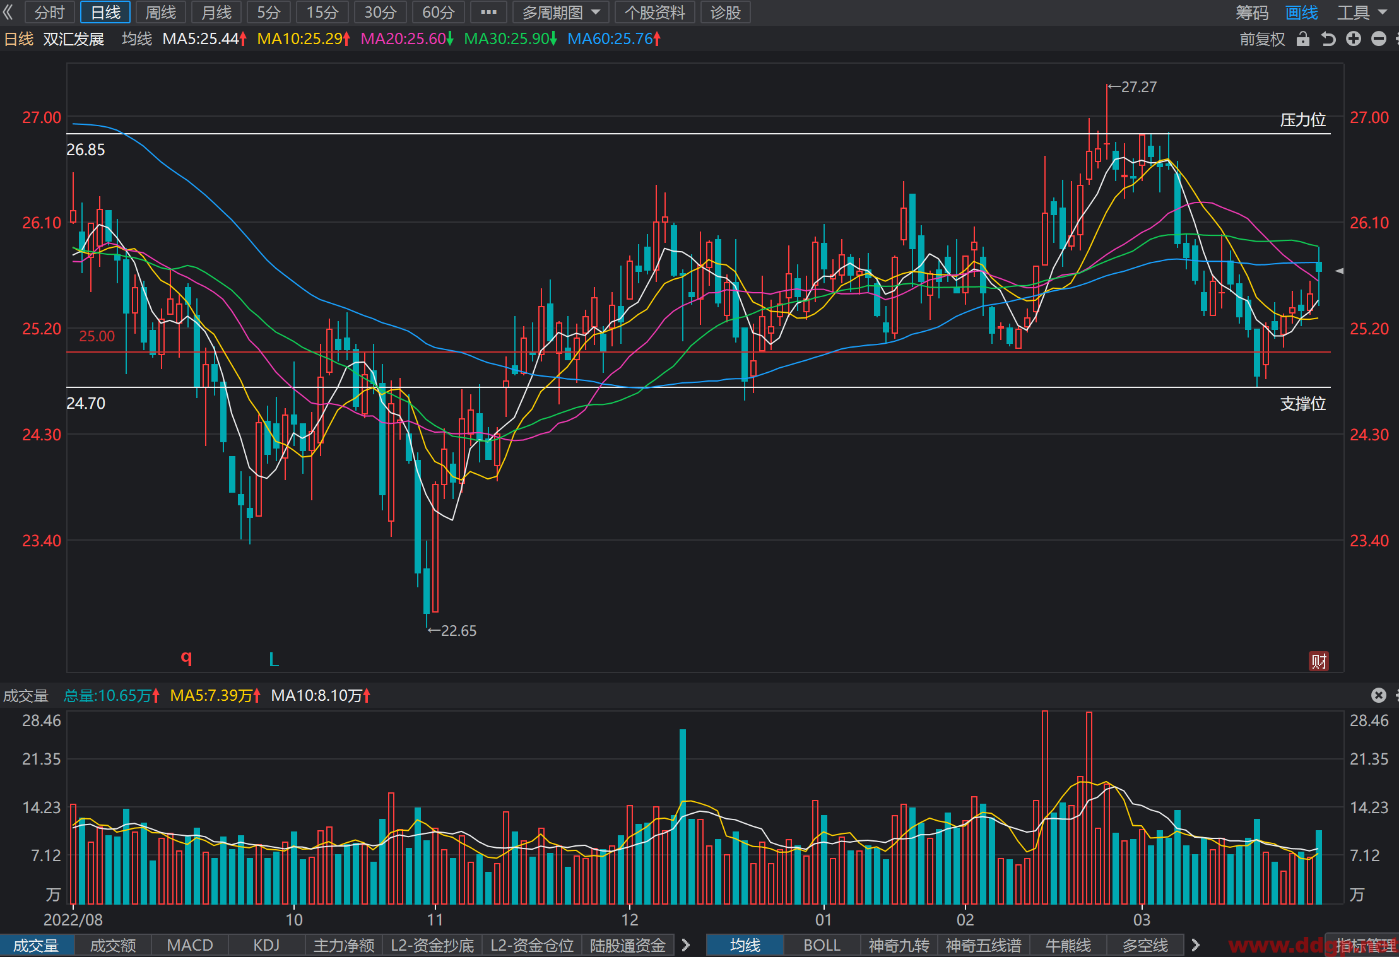Open 诊股 stock diagnosis
Screen dimensions: 1399x957
pos(725,12)
